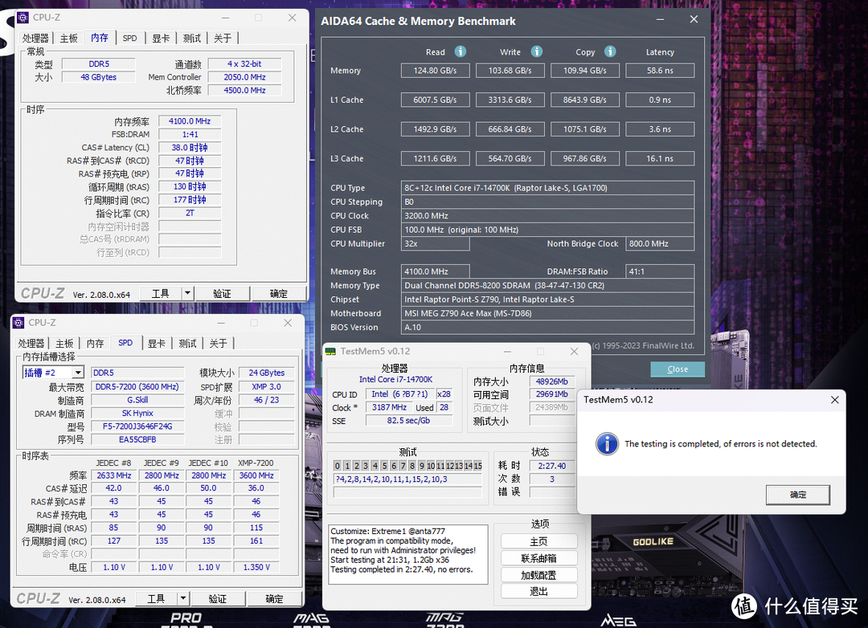Click the 验证 button in bottom CPU-Z
The width and height of the screenshot is (868, 628).
(218, 598)
